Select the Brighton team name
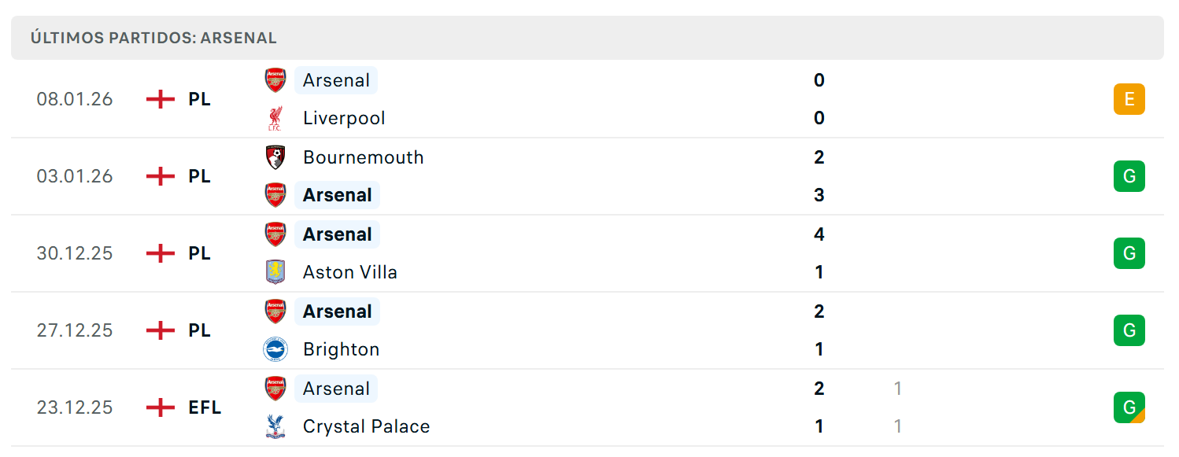The image size is (1179, 457). coord(341,349)
